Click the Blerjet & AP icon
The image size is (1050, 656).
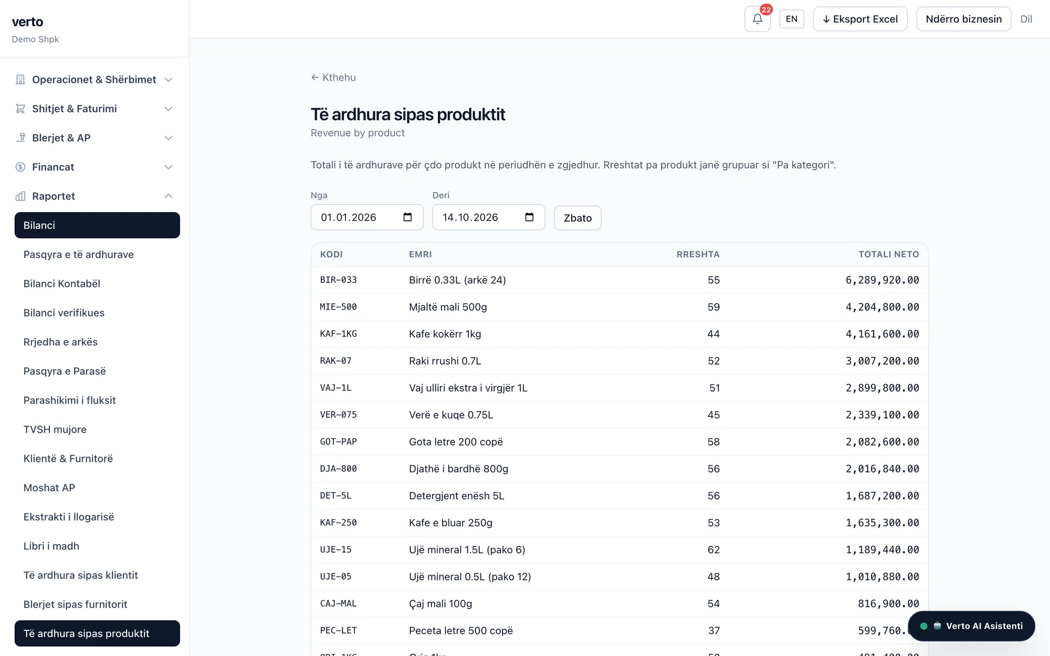click(x=20, y=137)
